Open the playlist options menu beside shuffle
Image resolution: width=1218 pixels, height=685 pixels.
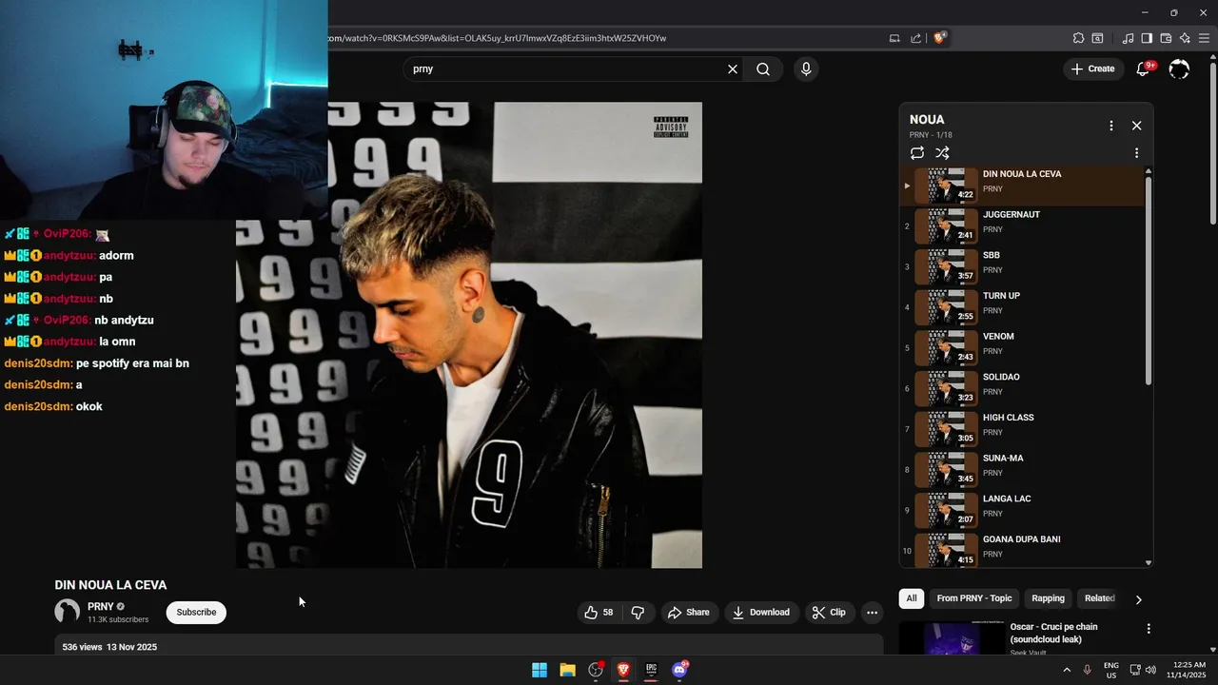(x=1136, y=153)
